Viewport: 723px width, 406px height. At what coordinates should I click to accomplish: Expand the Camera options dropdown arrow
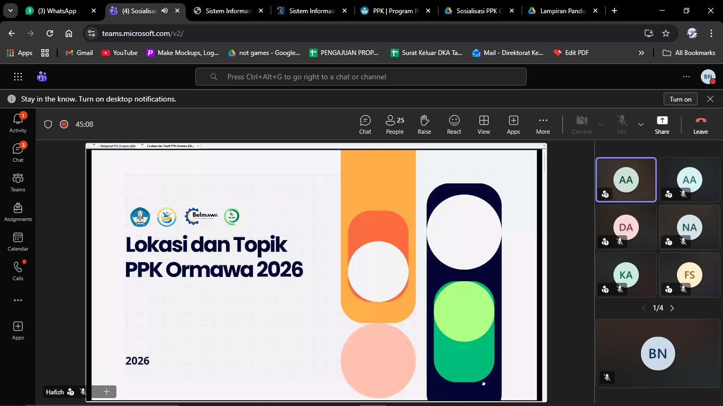601,125
